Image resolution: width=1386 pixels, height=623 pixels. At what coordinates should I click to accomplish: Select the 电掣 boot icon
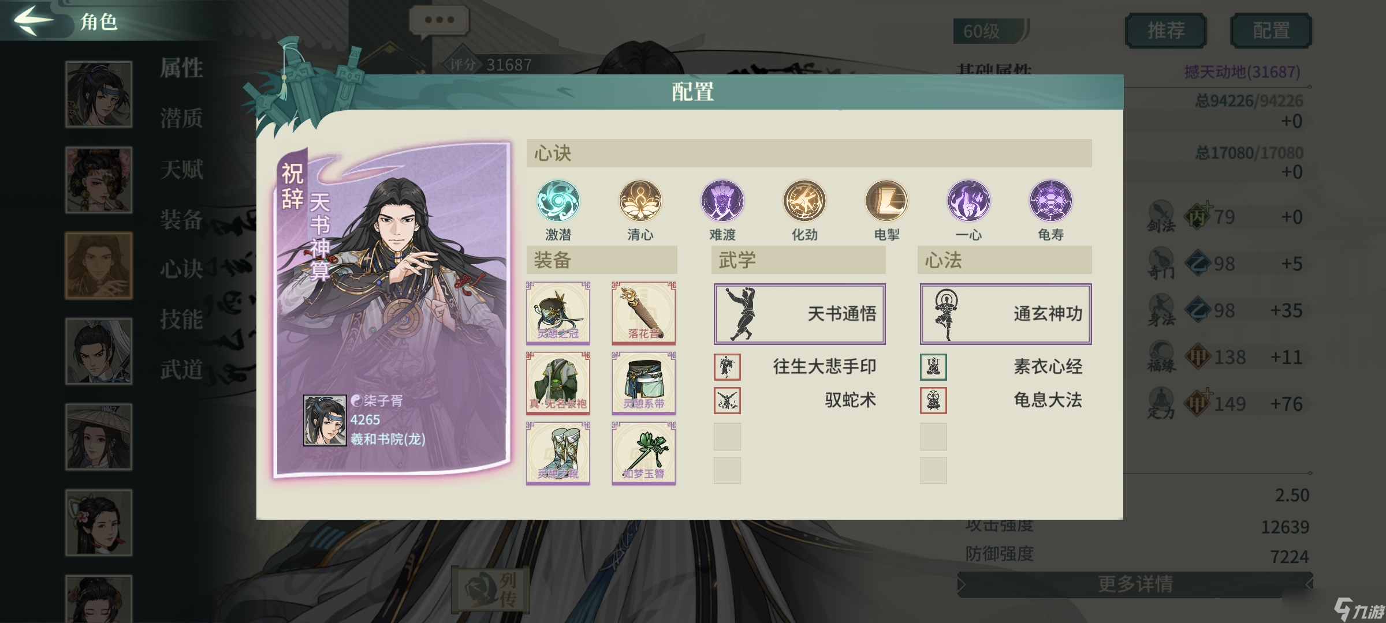pos(886,201)
